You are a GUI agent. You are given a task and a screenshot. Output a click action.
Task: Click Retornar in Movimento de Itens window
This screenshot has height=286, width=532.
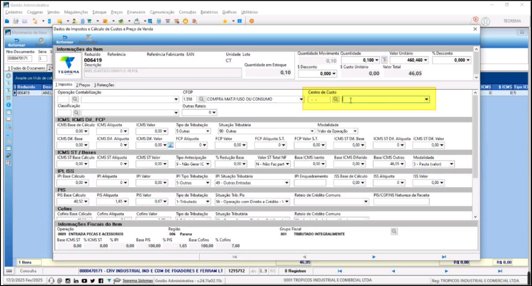coord(16,42)
